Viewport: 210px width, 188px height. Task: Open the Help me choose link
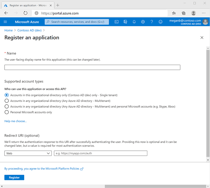15,121
